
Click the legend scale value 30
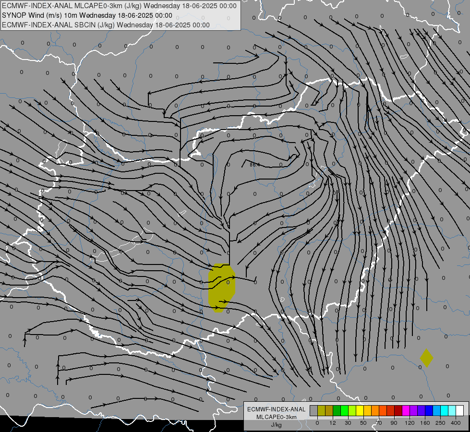click(x=348, y=423)
